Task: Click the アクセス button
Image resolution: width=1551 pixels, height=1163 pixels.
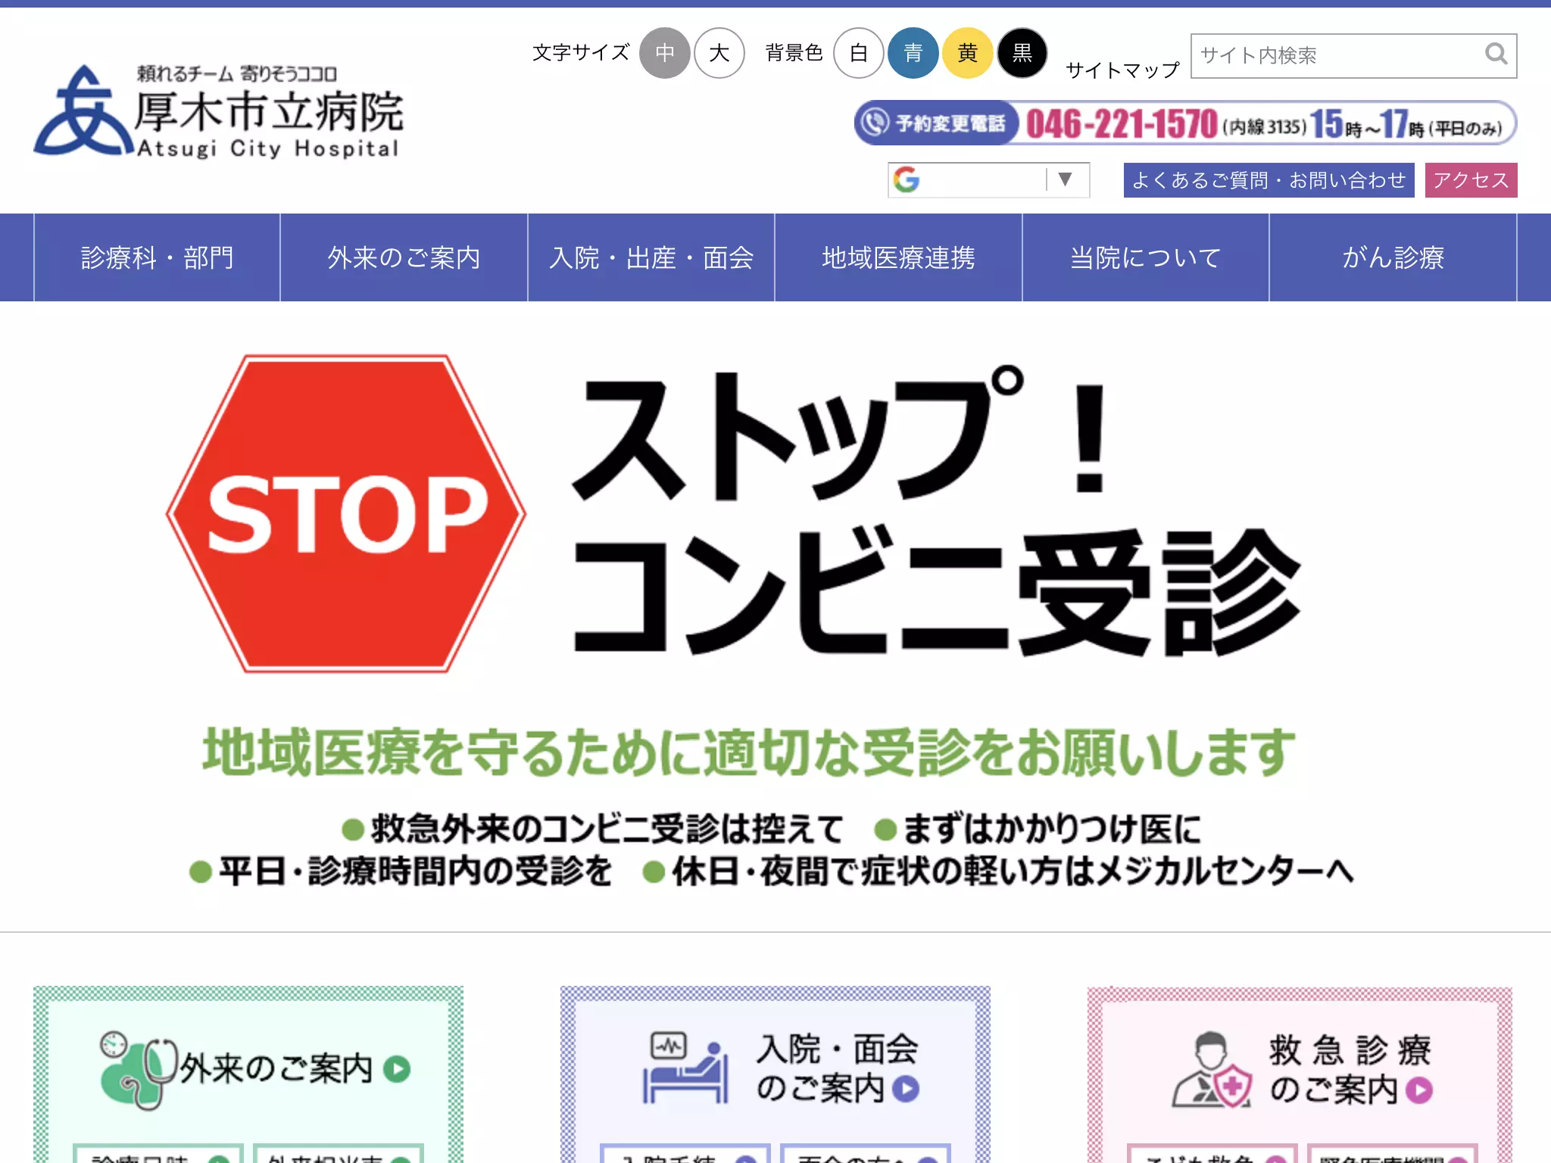Action: pyautogui.click(x=1471, y=180)
